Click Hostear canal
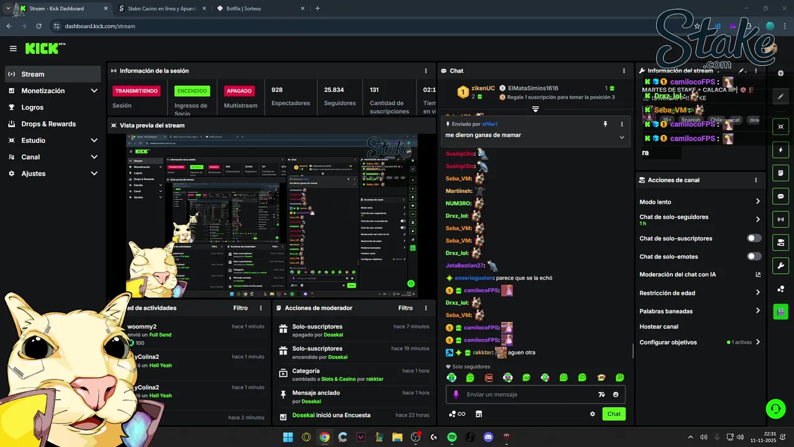Screen dimensions: 794x447 [x=659, y=327]
